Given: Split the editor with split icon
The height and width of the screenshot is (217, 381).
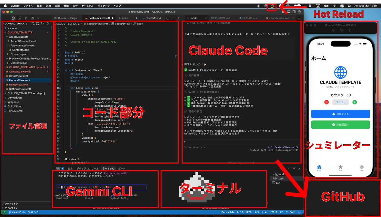Looking at the screenshot, I should (168, 18).
